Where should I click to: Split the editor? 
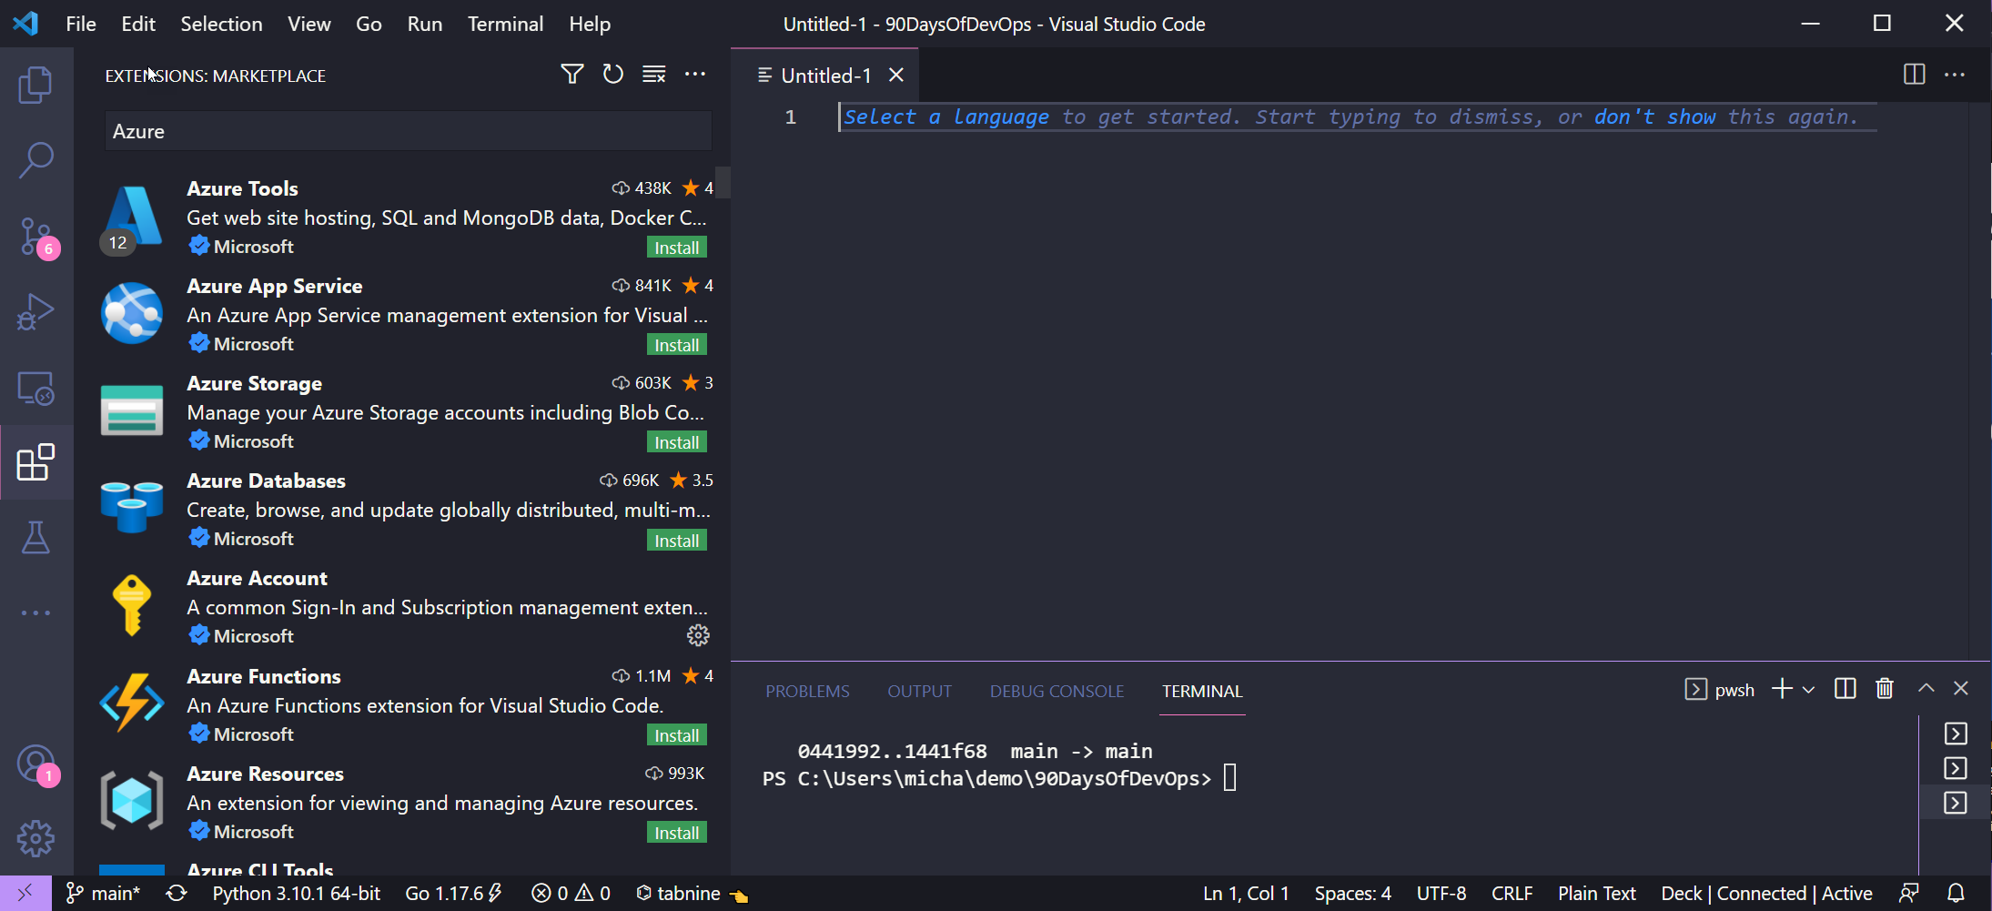point(1914,75)
